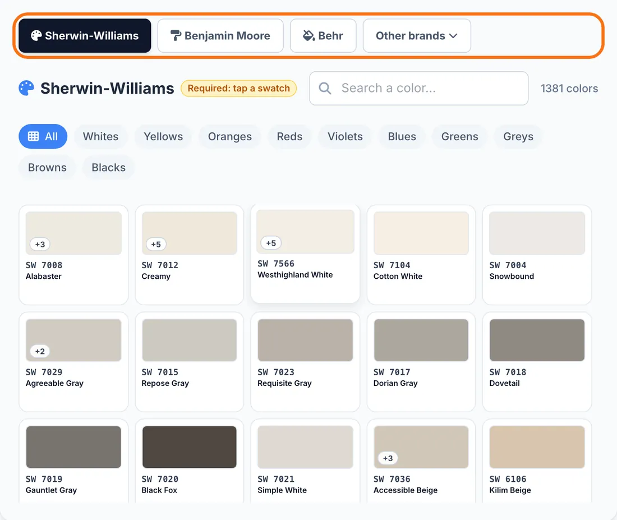Screen dimensions: 617x520
Task: Filter by Oranges
Action: [230, 137]
